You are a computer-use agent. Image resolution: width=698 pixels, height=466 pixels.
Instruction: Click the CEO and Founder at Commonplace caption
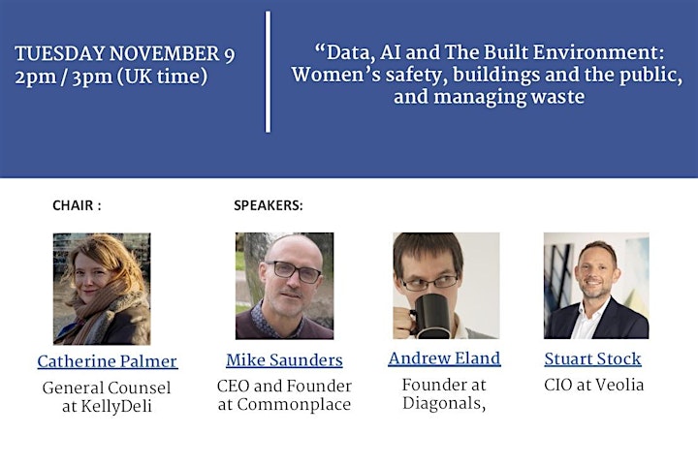coord(284,395)
